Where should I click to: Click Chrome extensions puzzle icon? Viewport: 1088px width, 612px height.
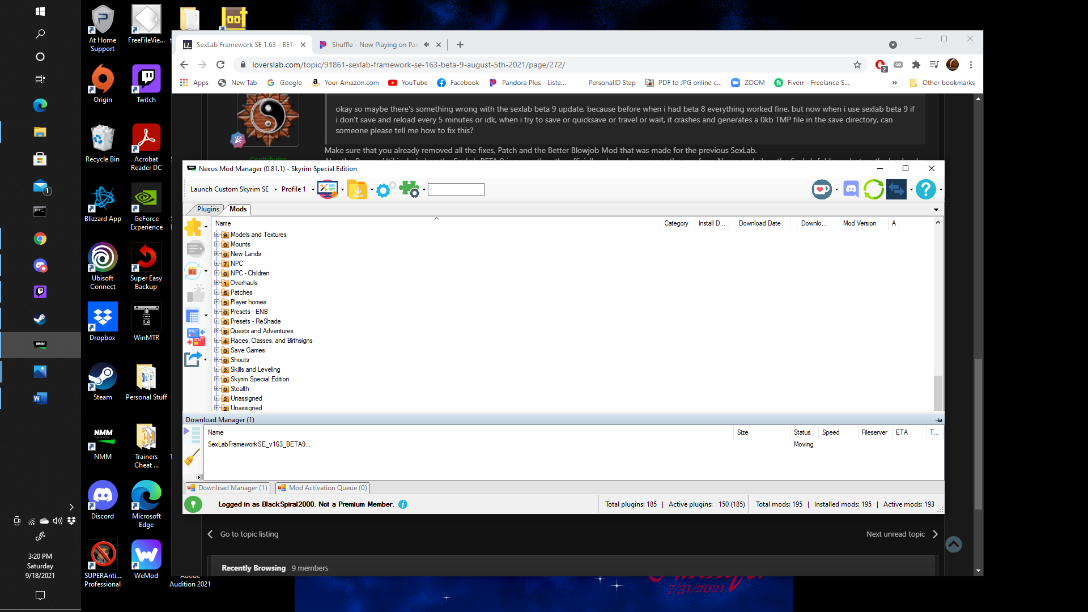pos(916,65)
